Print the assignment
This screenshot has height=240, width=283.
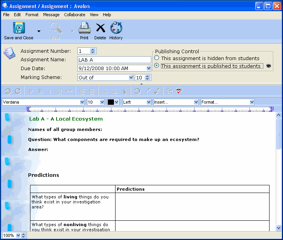point(84,29)
